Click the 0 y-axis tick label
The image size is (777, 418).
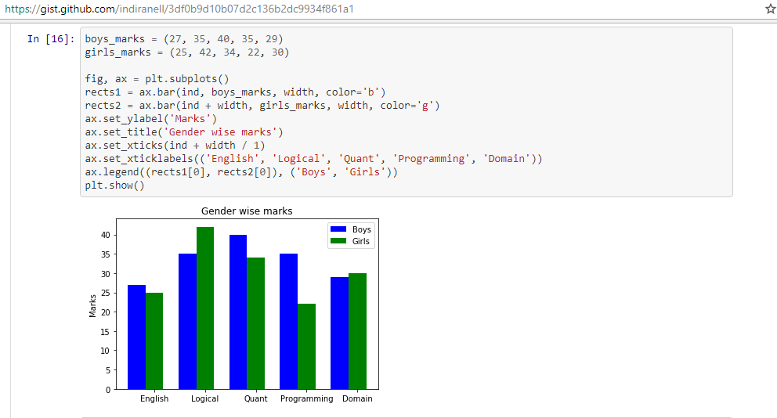107,390
